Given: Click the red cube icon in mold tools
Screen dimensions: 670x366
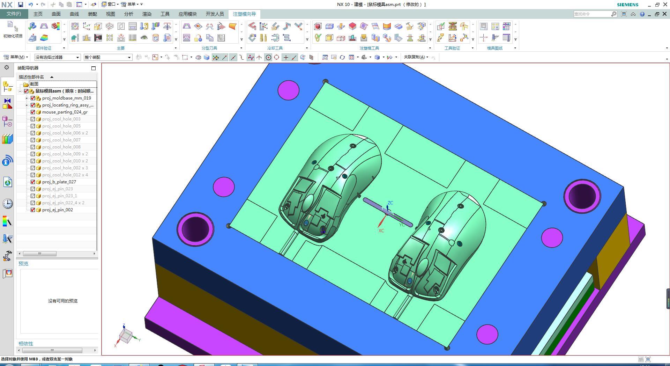Looking at the screenshot, I should (x=318, y=26).
